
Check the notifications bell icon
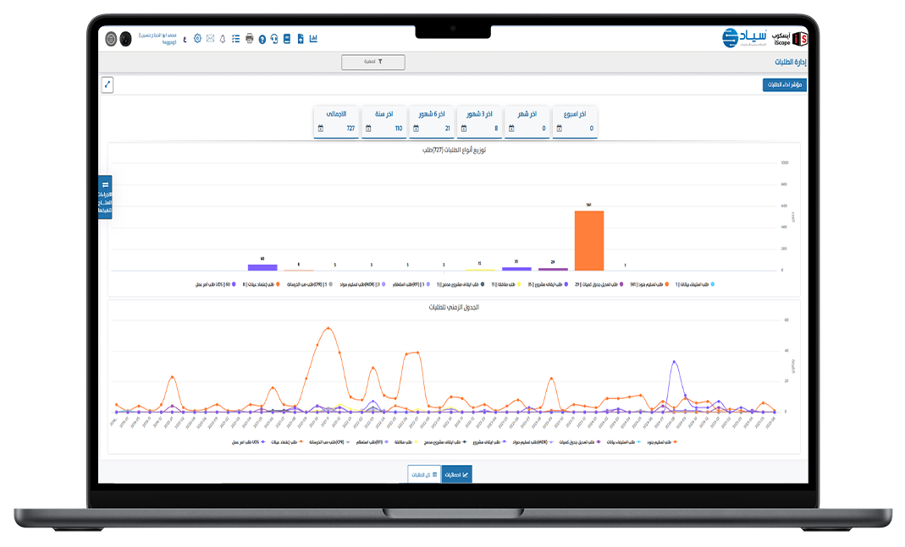coord(223,39)
